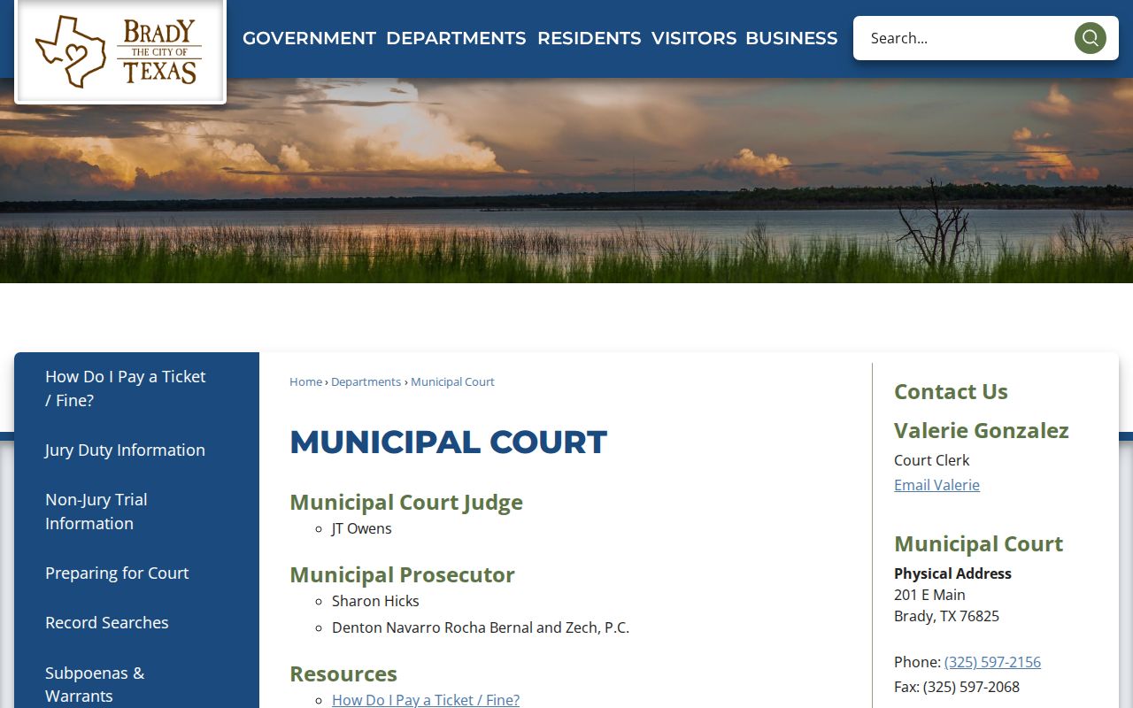Click the Municipal Court page heading
Screen dimensions: 1133x708
[x=448, y=442]
